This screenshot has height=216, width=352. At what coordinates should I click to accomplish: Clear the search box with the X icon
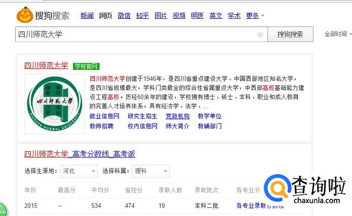coord(260,34)
